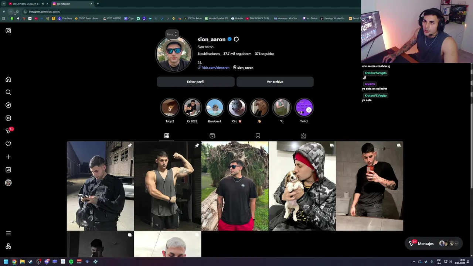Screen dimensions: 473x266
Task: Open the post with the fallen tree roots
Action: [x=235, y=186]
